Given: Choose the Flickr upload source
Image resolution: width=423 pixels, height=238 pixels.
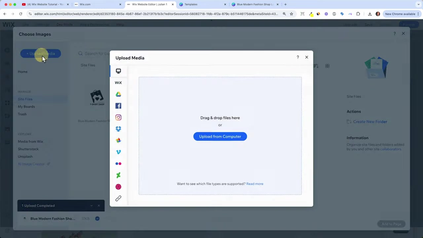Looking at the screenshot, I should tap(118, 164).
